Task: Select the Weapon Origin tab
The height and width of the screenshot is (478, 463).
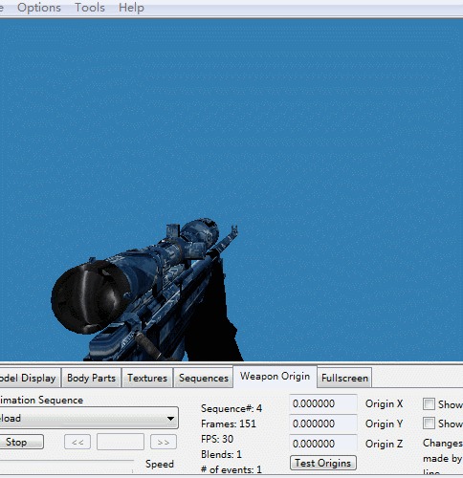Action: coord(275,376)
